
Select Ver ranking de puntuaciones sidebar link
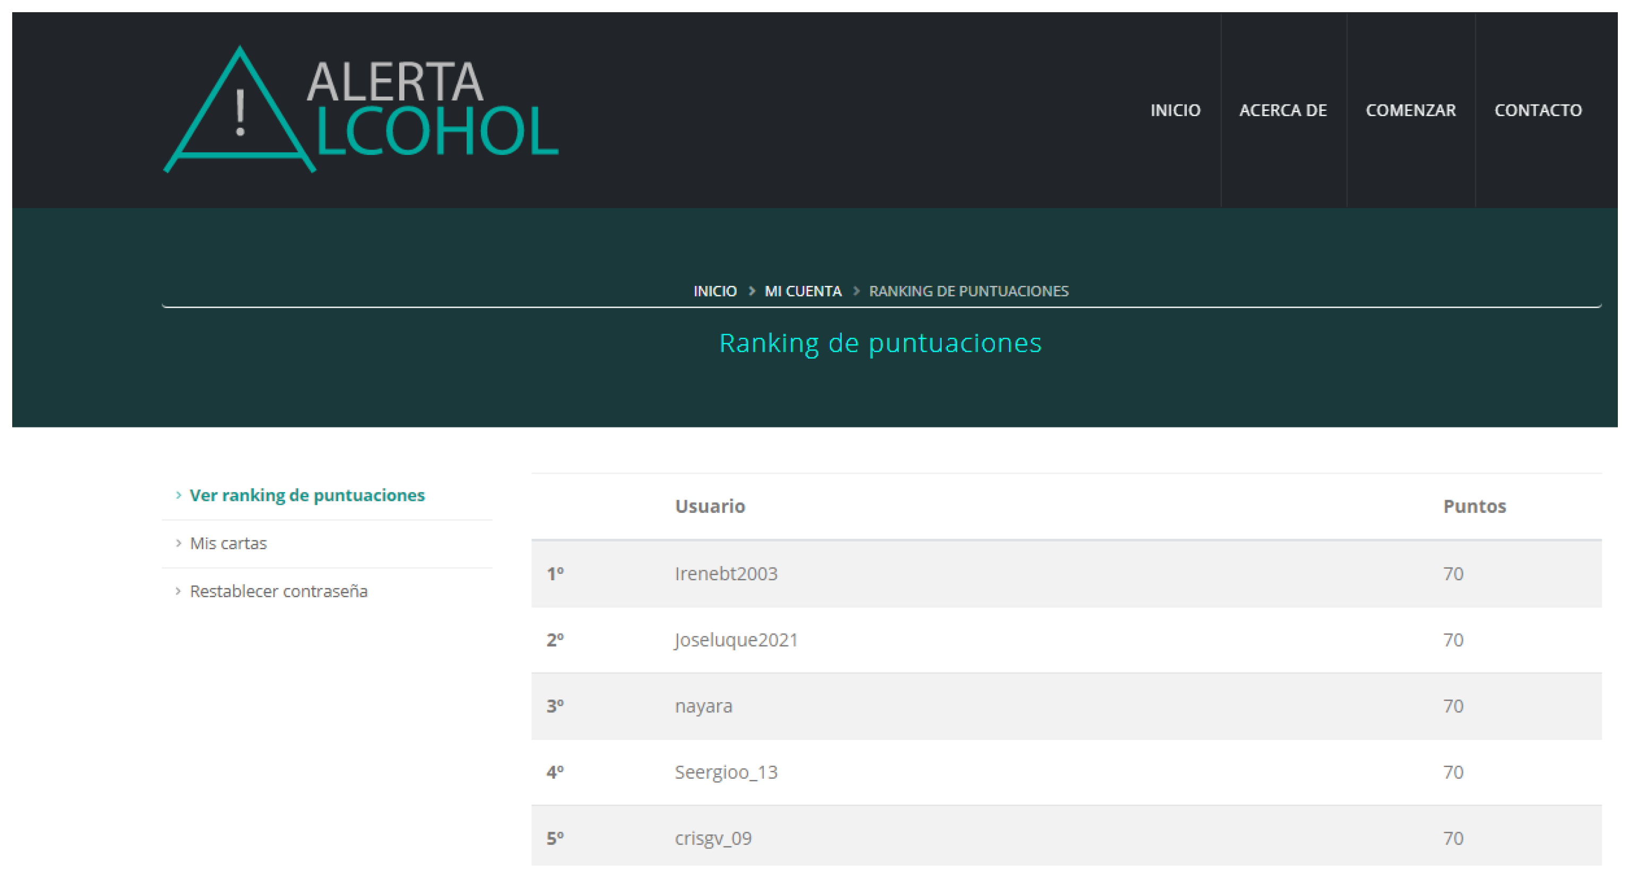pyautogui.click(x=307, y=495)
